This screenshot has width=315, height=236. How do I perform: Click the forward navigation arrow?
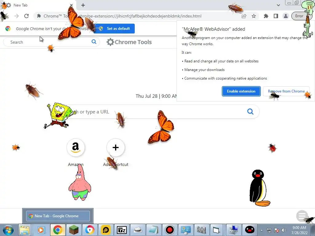click(x=17, y=16)
